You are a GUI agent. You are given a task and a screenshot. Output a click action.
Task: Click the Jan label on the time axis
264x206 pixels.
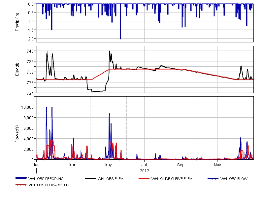[x=36, y=164]
